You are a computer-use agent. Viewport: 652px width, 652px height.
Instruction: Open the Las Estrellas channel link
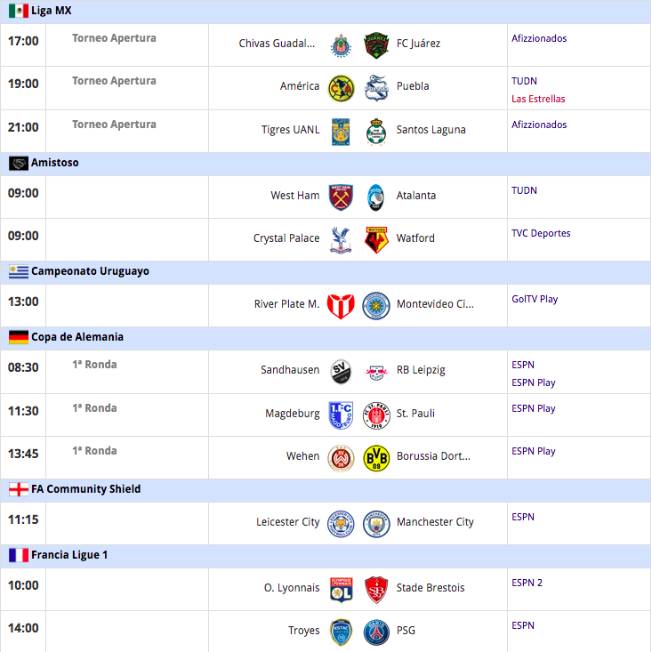(x=538, y=99)
